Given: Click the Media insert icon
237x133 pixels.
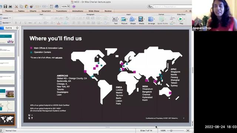Looking at the screenshot, I should [141, 19].
